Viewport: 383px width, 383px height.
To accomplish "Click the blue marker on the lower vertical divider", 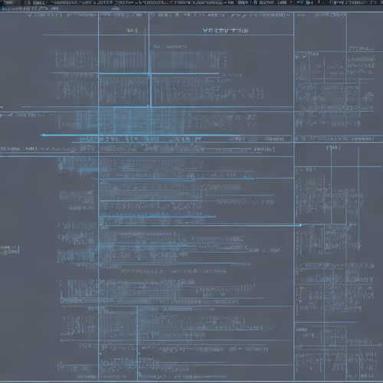I will (x=139, y=354).
